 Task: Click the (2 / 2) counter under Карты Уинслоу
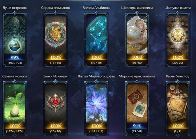(178, 131)
